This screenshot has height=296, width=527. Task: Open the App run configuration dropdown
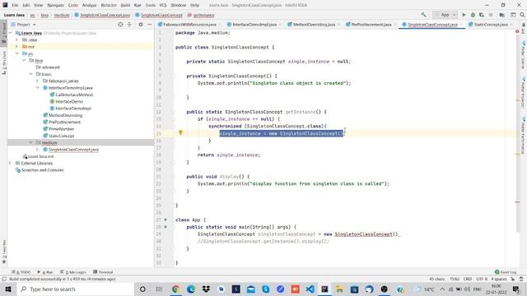(x=445, y=15)
